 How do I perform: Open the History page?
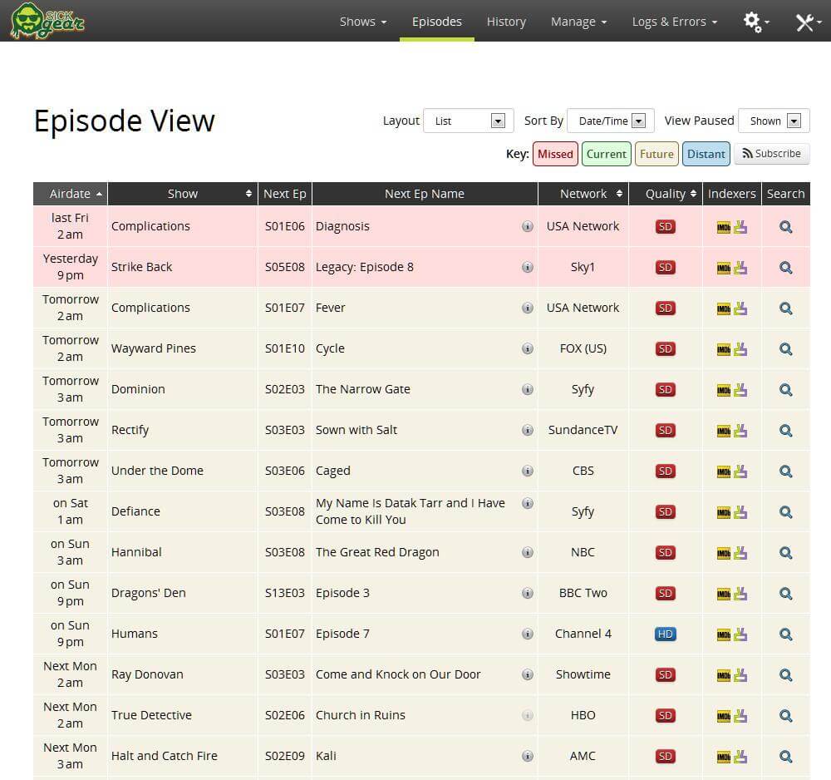(506, 22)
